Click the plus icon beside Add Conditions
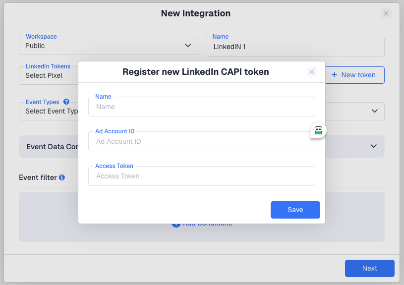Viewport: 404px width, 285px height. coord(175,224)
